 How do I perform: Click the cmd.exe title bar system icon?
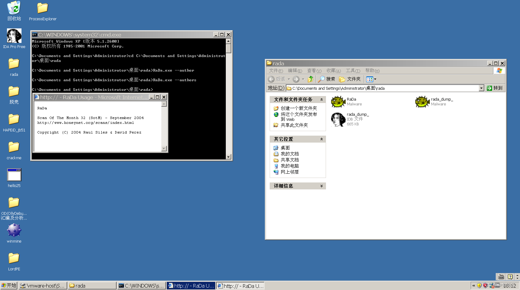(35, 35)
